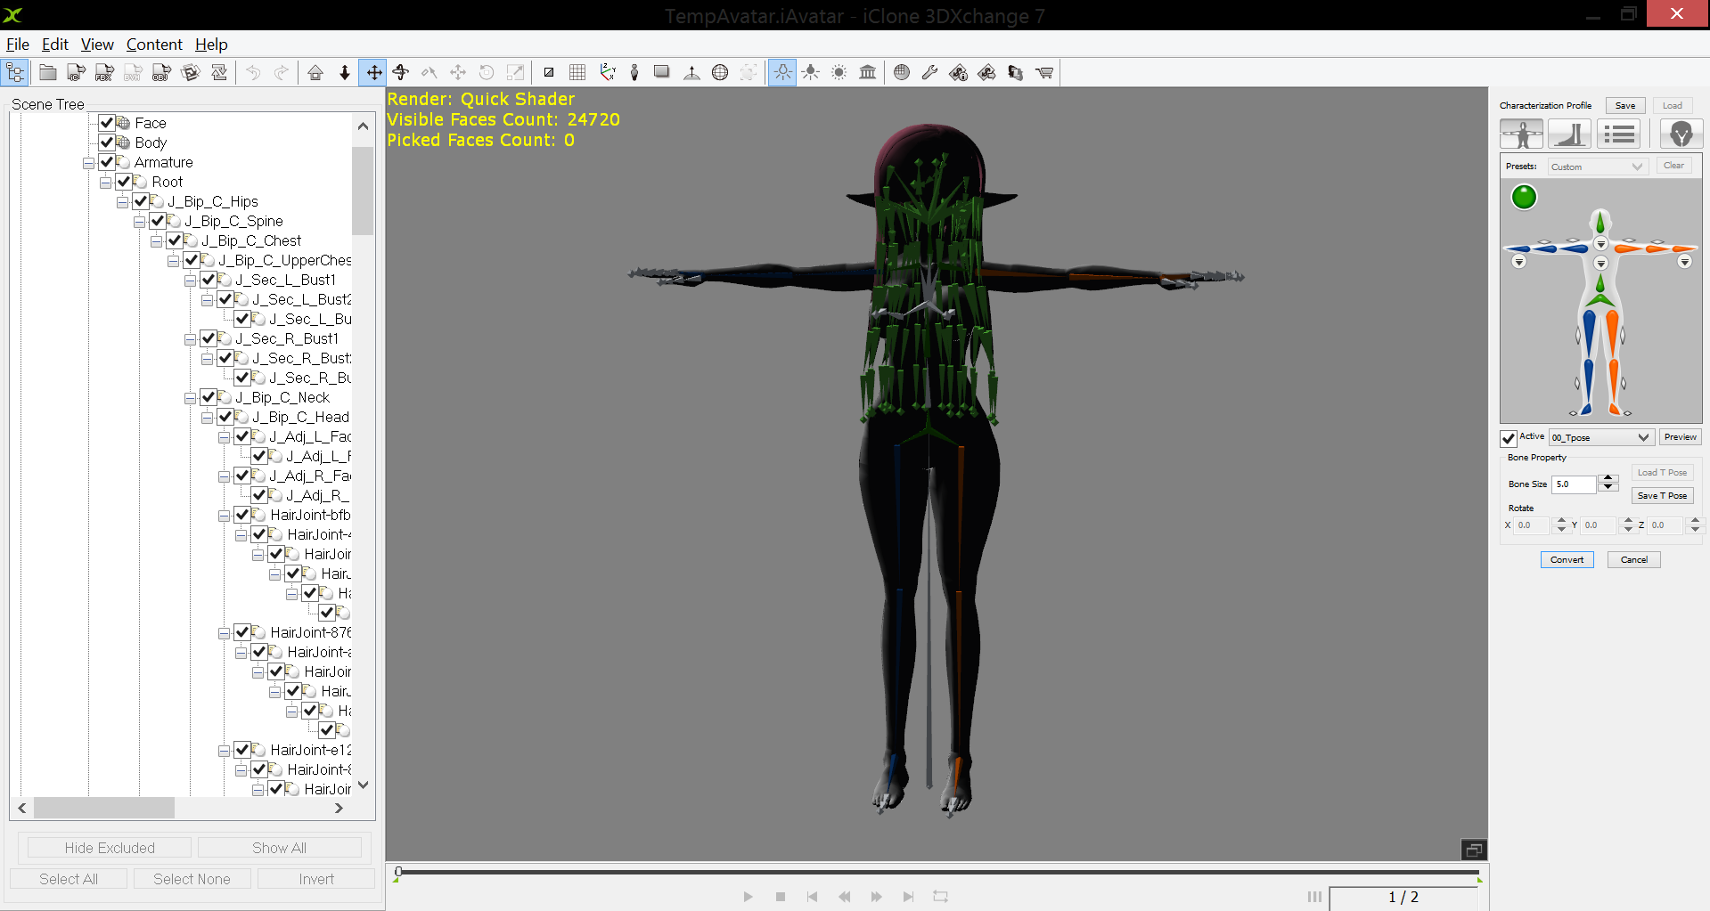Click the Home view icon

click(315, 73)
